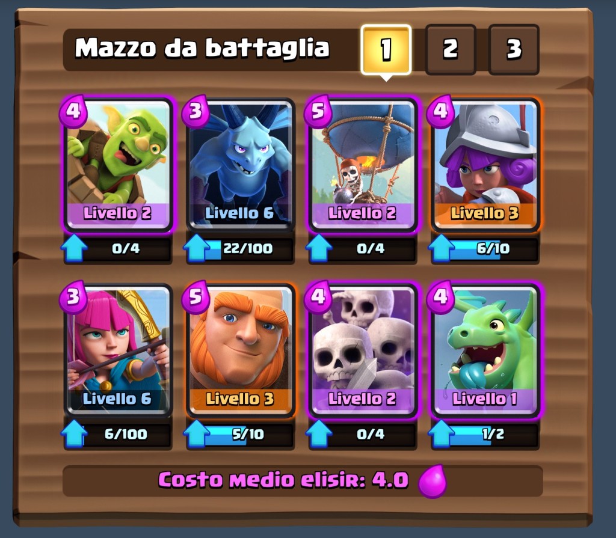This screenshot has width=616, height=538.
Task: Click the Mazzo da battaglia title
Action: click(x=202, y=48)
